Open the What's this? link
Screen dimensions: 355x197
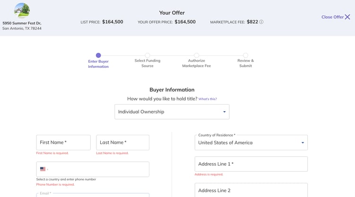(208, 99)
